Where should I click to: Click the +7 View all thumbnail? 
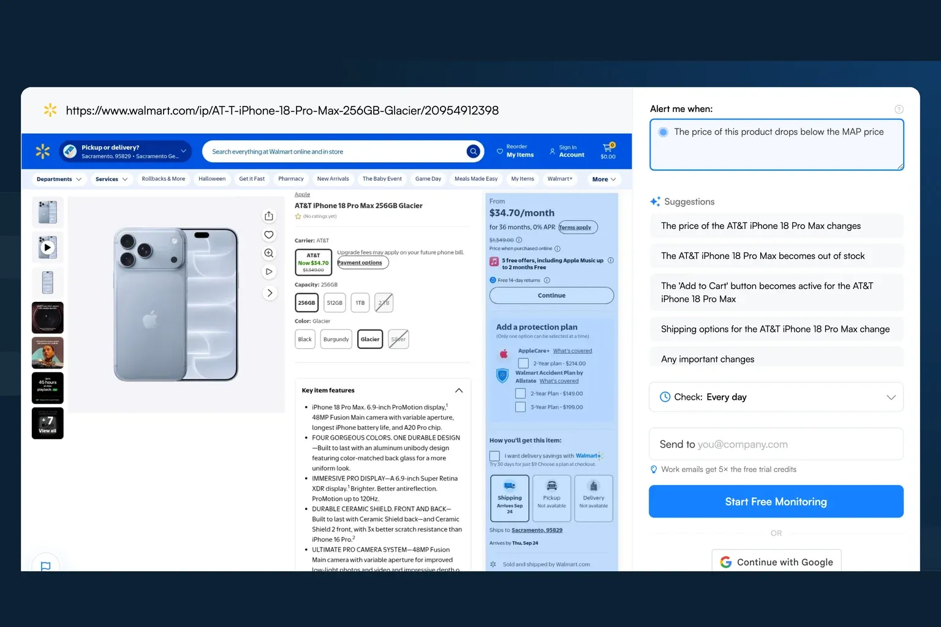coord(48,424)
